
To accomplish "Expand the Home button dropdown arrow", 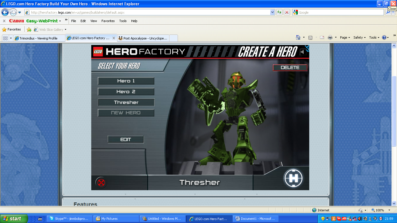I will (x=304, y=37).
